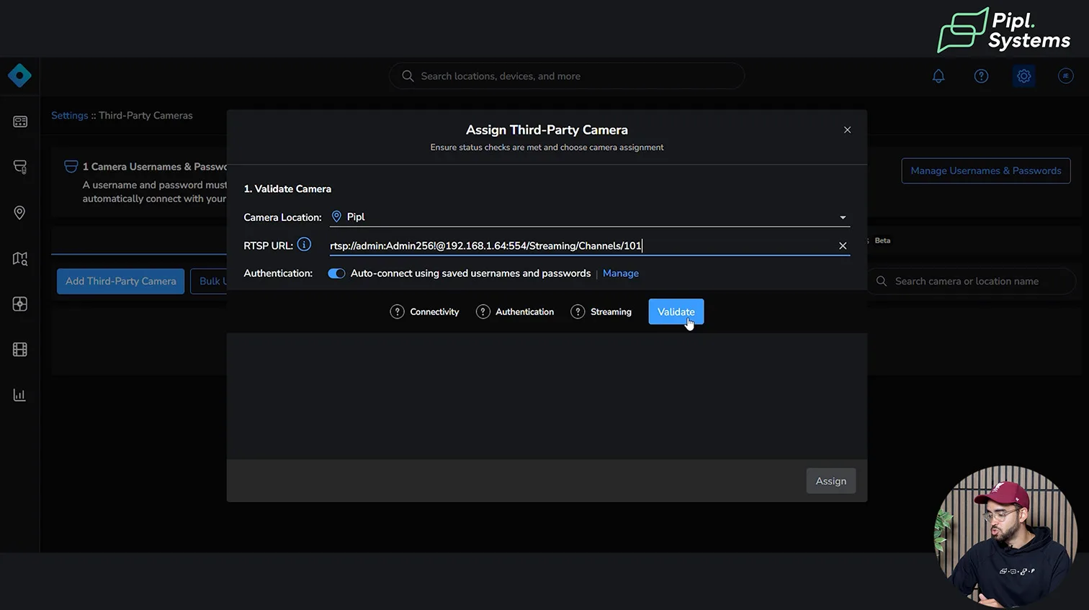Click the Assign button

[x=830, y=481]
